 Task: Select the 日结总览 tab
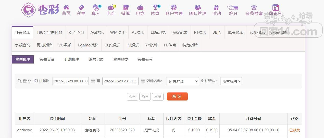[158, 32]
